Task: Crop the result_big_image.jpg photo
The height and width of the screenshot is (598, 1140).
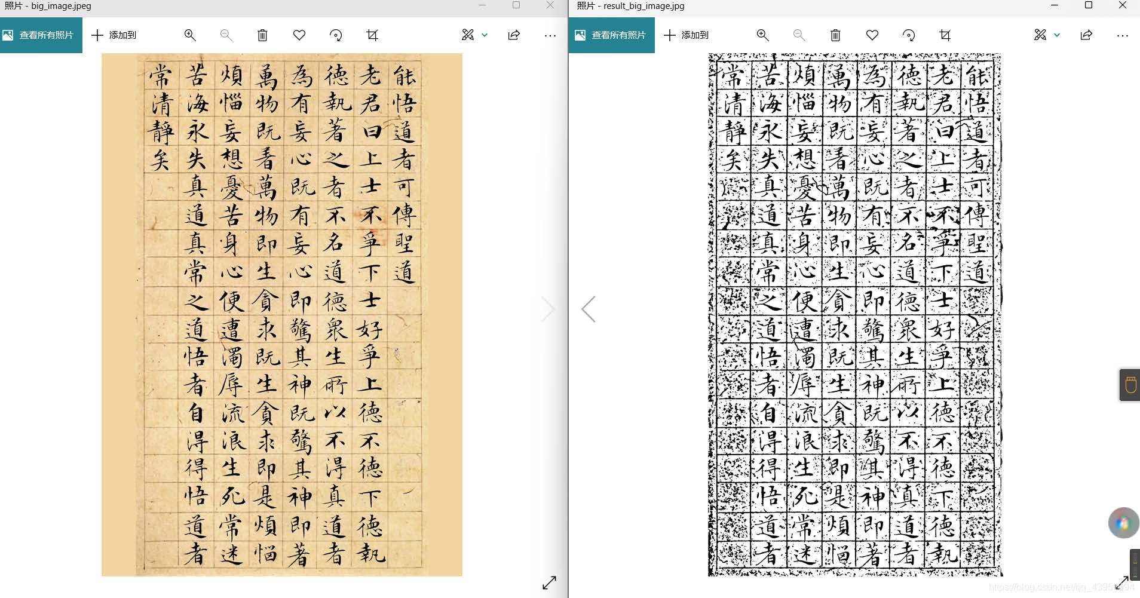Action: (x=945, y=35)
